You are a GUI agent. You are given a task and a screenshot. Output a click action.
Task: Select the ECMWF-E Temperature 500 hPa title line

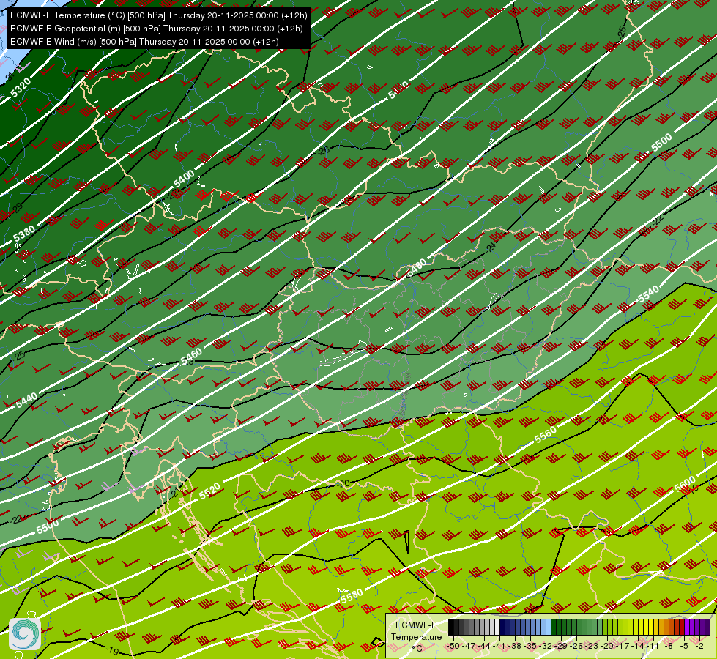pos(159,15)
